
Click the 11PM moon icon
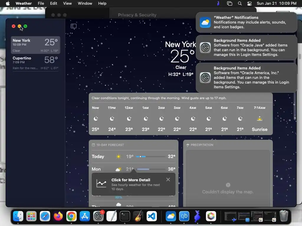point(112,119)
